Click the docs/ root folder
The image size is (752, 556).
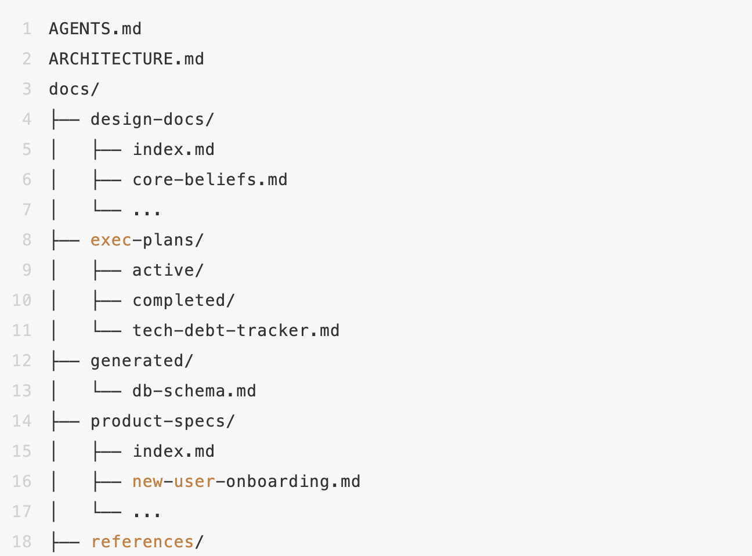coord(74,89)
